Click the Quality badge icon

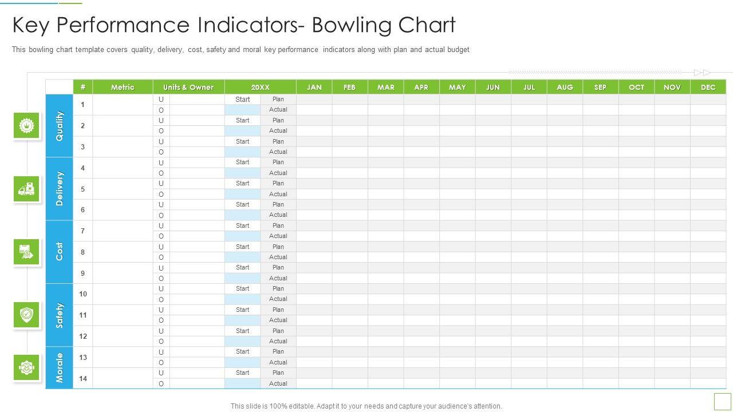tap(27, 125)
